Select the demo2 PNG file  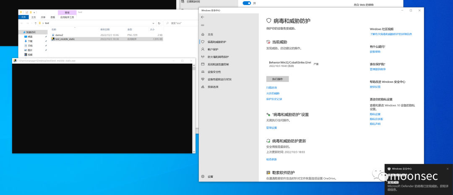[107, 35]
